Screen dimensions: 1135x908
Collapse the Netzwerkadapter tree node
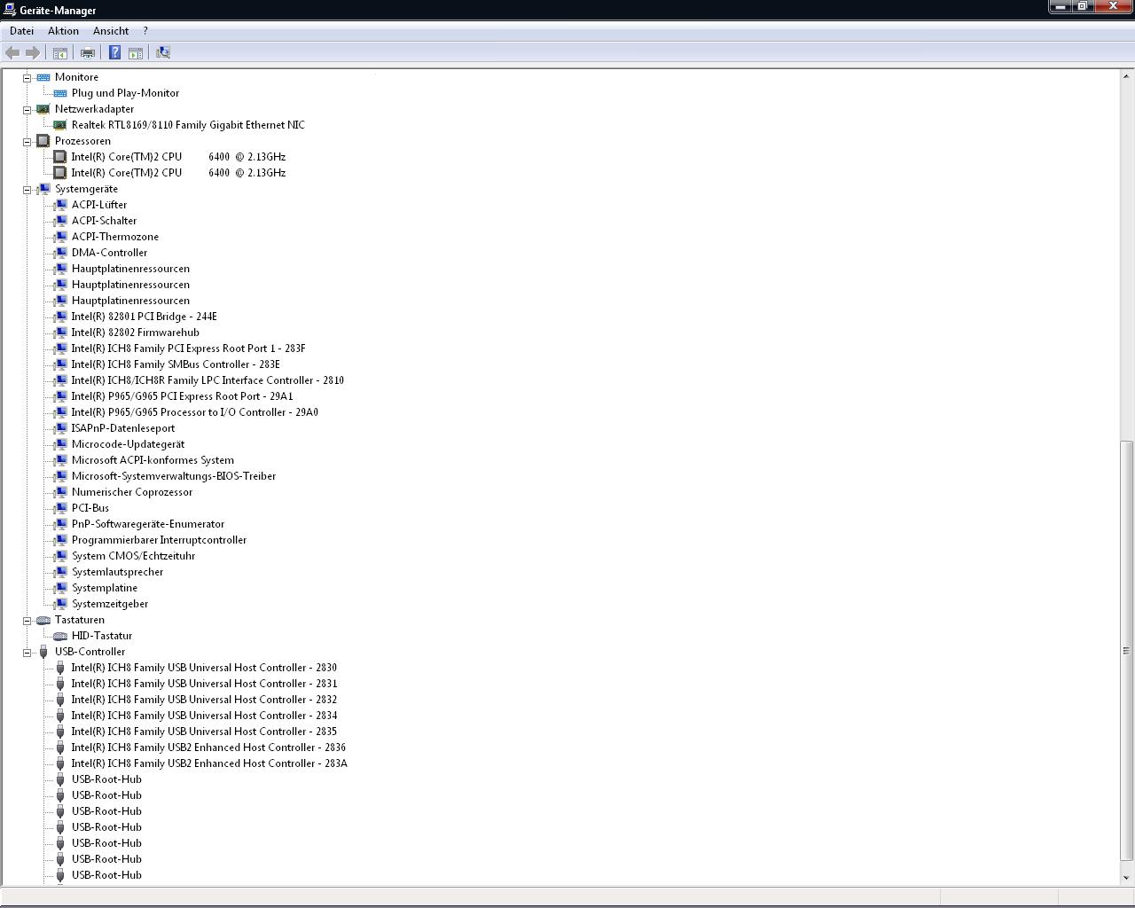click(27, 110)
